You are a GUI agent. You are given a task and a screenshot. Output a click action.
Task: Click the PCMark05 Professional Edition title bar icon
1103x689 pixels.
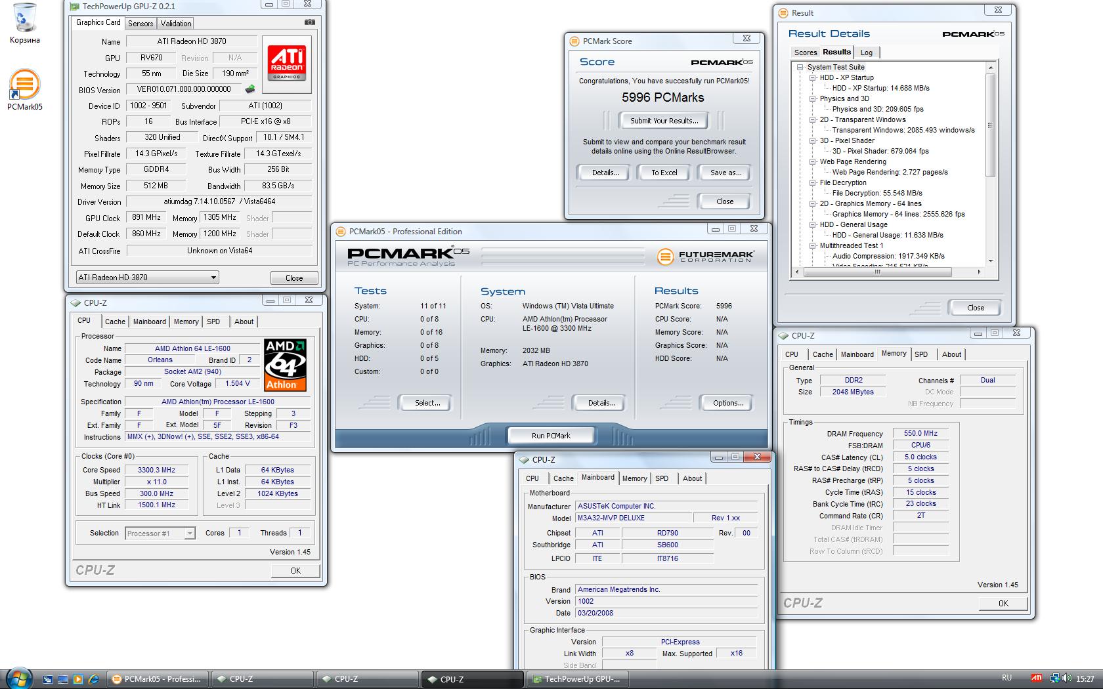[341, 231]
